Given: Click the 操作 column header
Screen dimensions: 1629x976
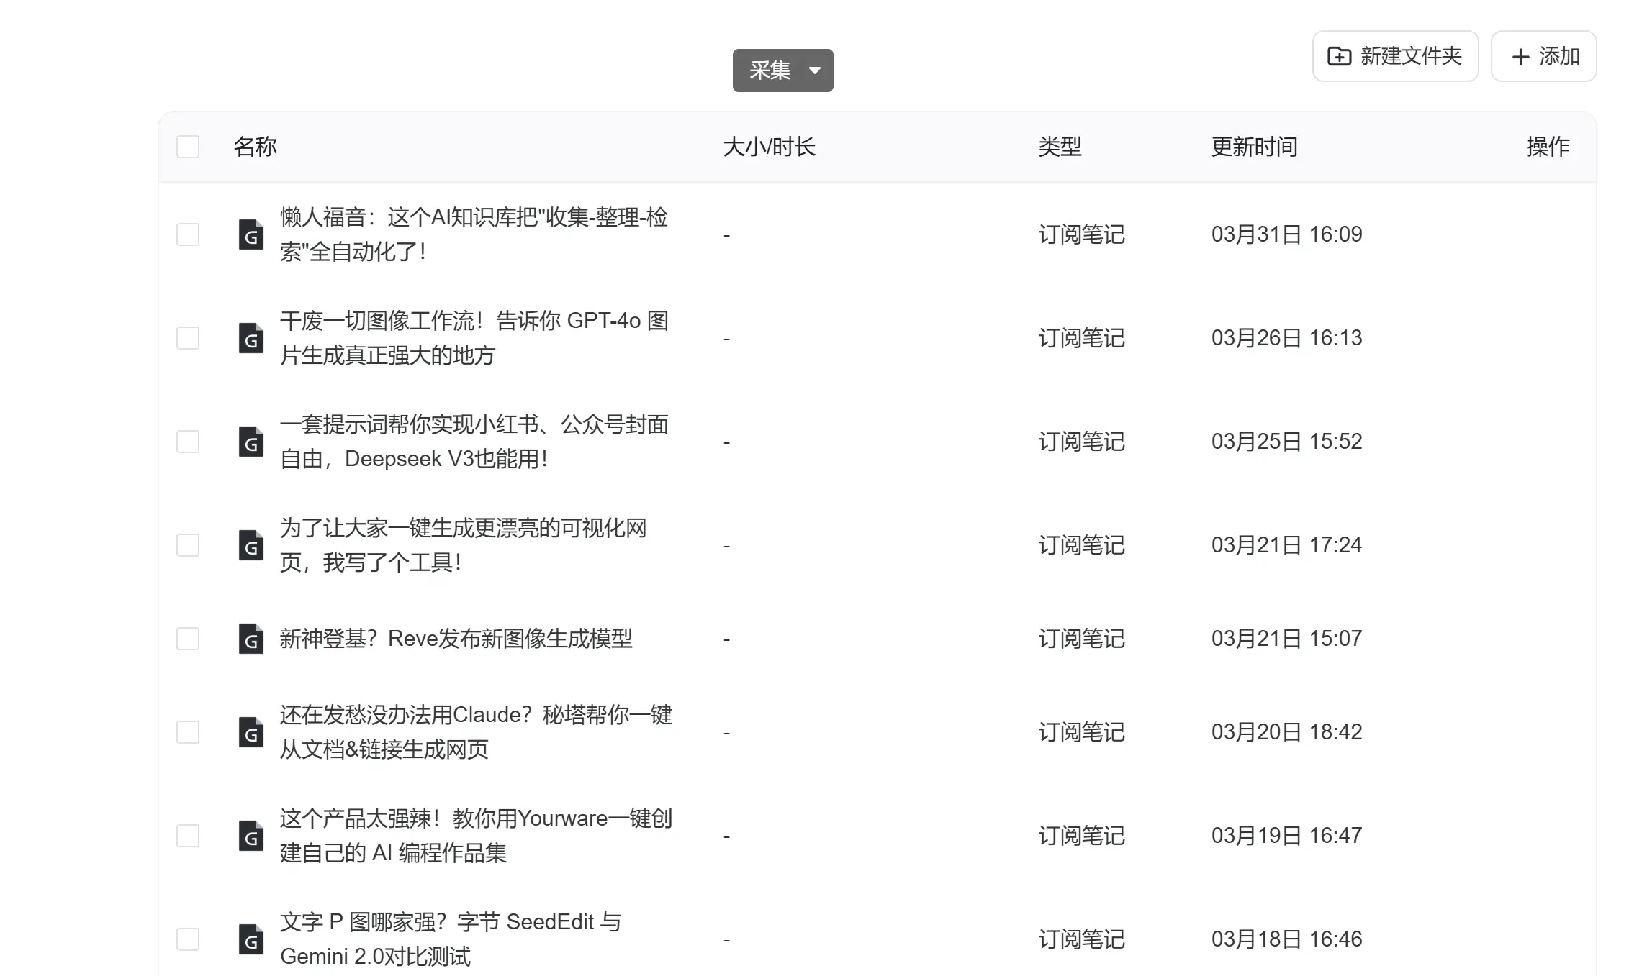Looking at the screenshot, I should pyautogui.click(x=1548, y=147).
